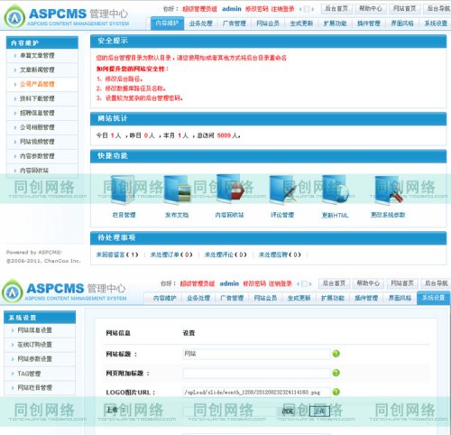Switch to 插件管理 tab in upper panel
The width and height of the screenshot is (451, 435).
click(369, 23)
